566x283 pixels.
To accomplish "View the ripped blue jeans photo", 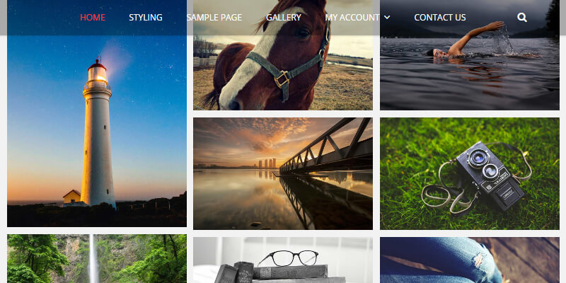I will pos(470,260).
